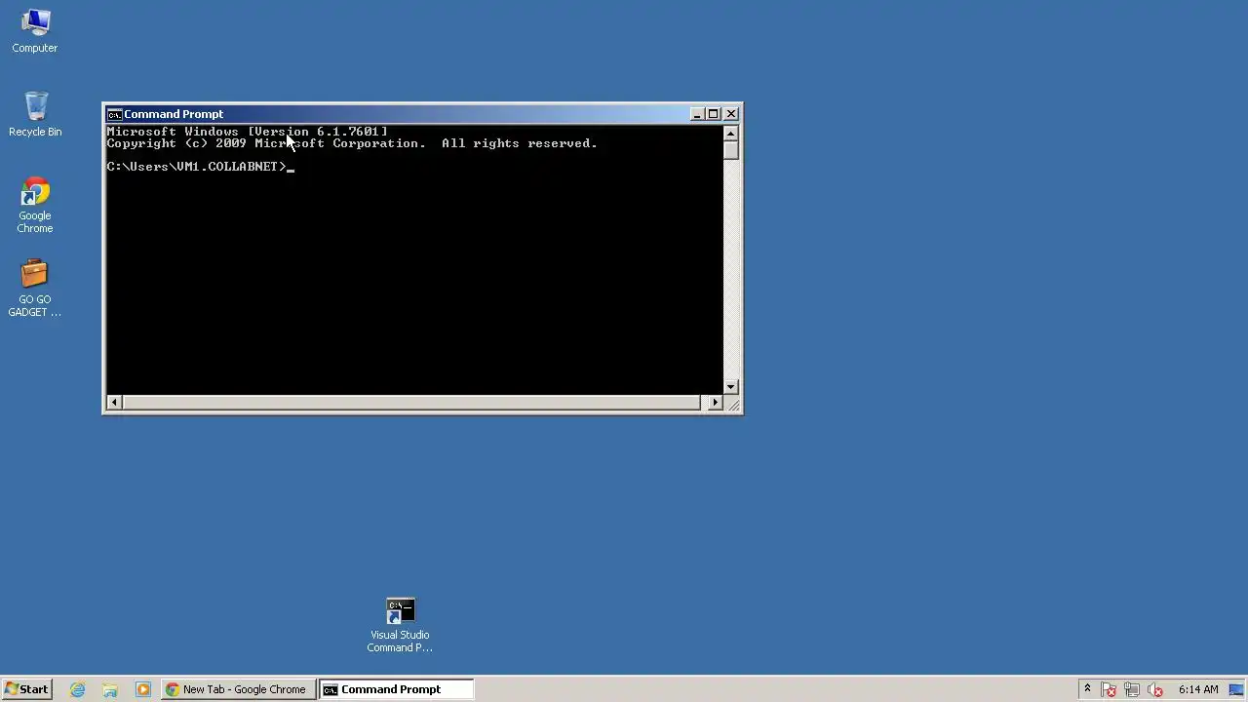Image resolution: width=1248 pixels, height=702 pixels.
Task: Maximize the Command Prompt window
Action: [714, 114]
